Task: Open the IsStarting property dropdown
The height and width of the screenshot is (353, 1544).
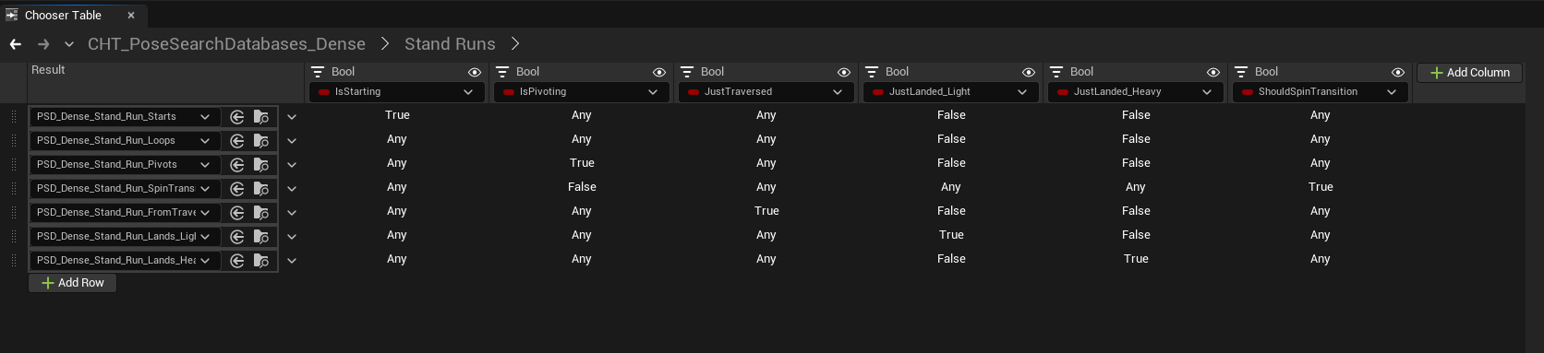Action: (397, 92)
